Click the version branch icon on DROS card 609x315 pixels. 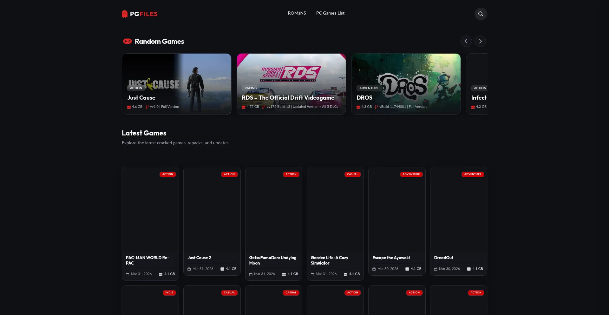[x=376, y=107]
